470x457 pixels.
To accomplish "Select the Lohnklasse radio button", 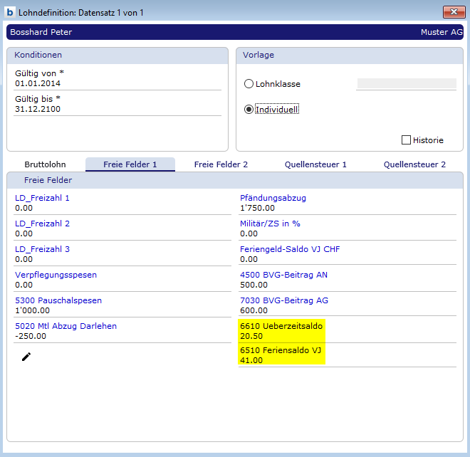I will coord(249,84).
